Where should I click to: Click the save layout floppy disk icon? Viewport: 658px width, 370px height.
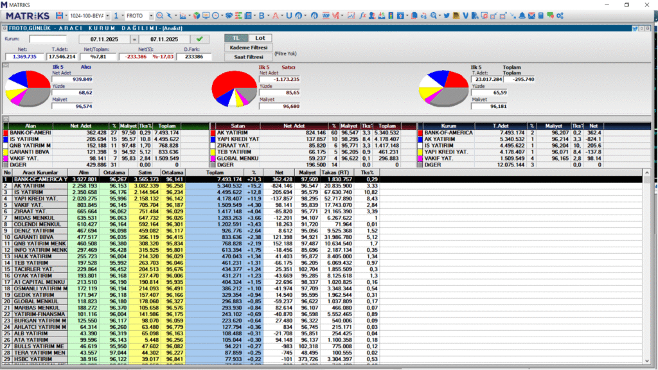pos(60,15)
